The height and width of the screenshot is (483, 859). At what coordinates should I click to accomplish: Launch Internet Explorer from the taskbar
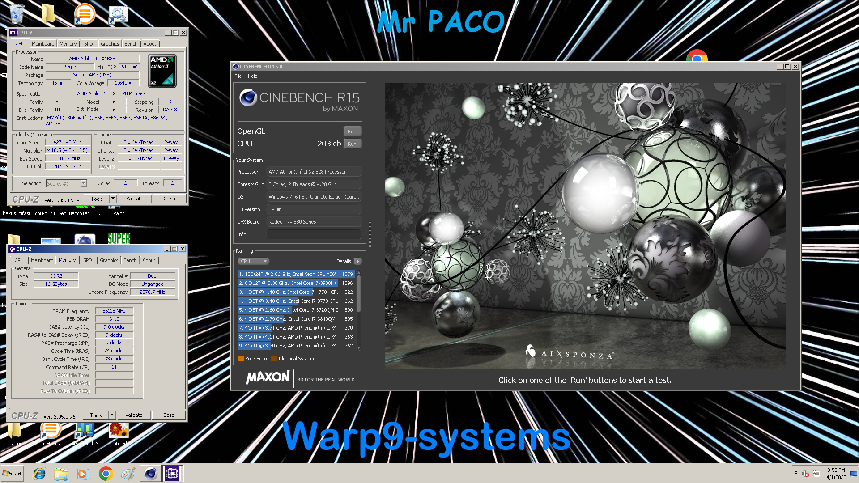click(x=39, y=474)
